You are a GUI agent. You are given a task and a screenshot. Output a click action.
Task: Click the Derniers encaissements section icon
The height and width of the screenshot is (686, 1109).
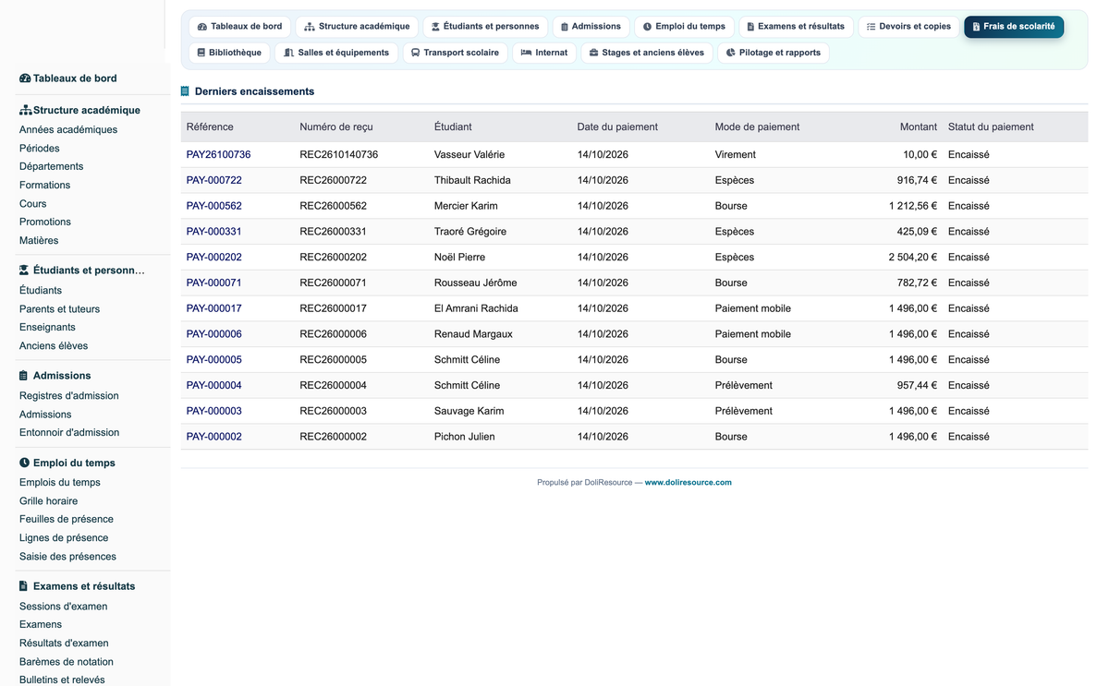coord(185,91)
